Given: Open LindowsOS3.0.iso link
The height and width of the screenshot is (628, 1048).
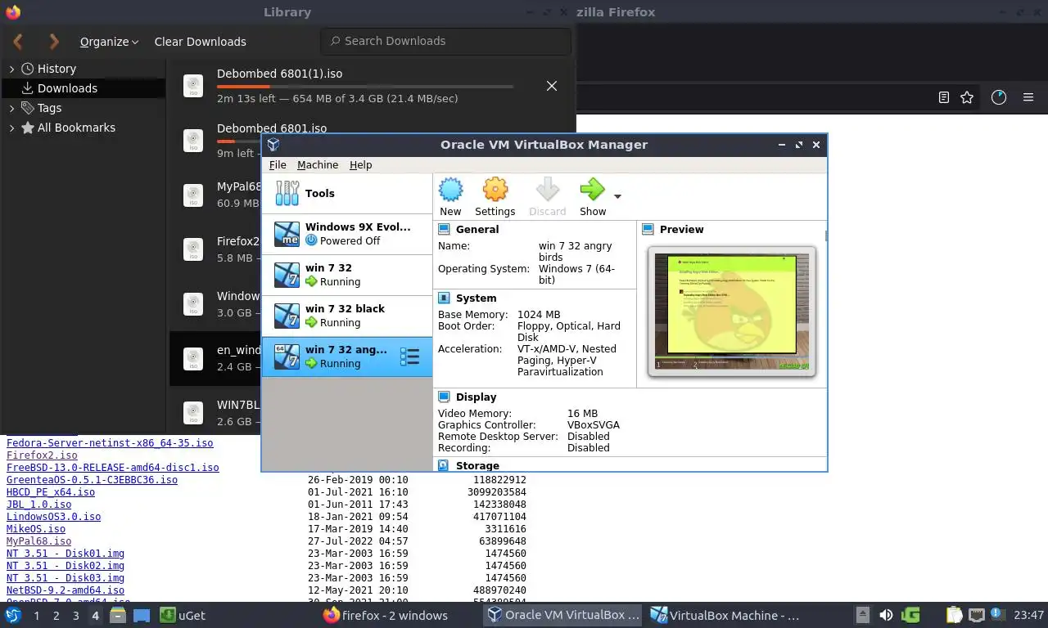Looking at the screenshot, I should coord(54,517).
